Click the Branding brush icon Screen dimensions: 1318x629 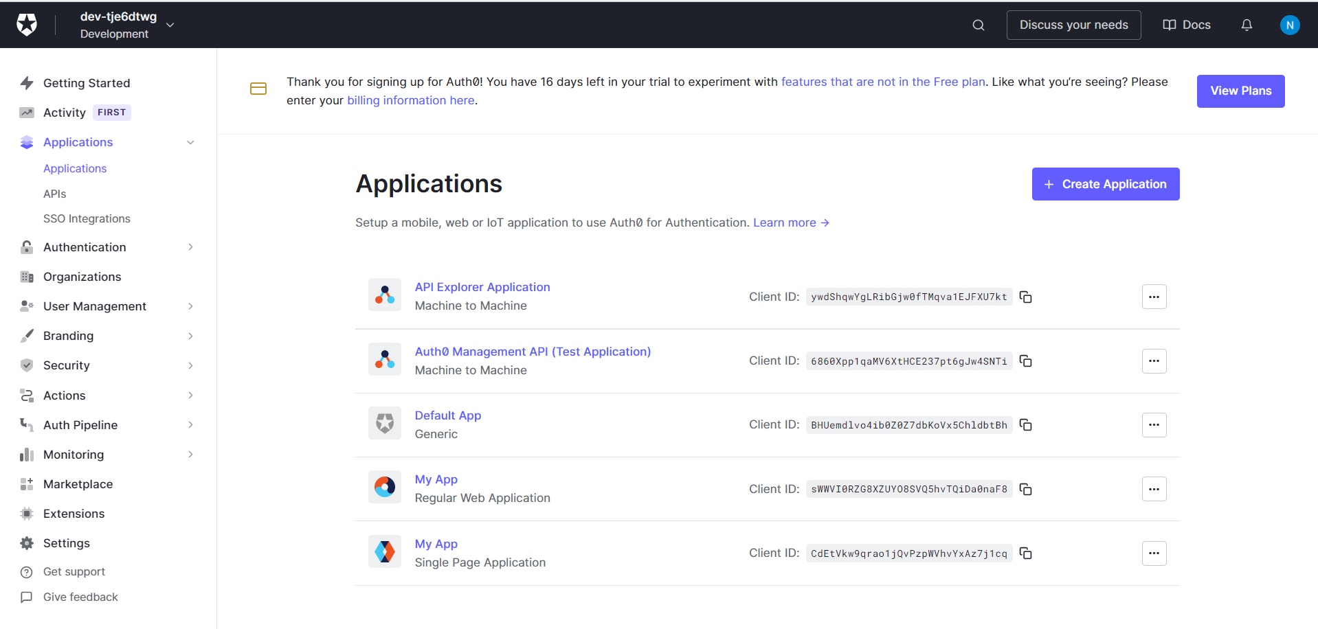tap(27, 336)
